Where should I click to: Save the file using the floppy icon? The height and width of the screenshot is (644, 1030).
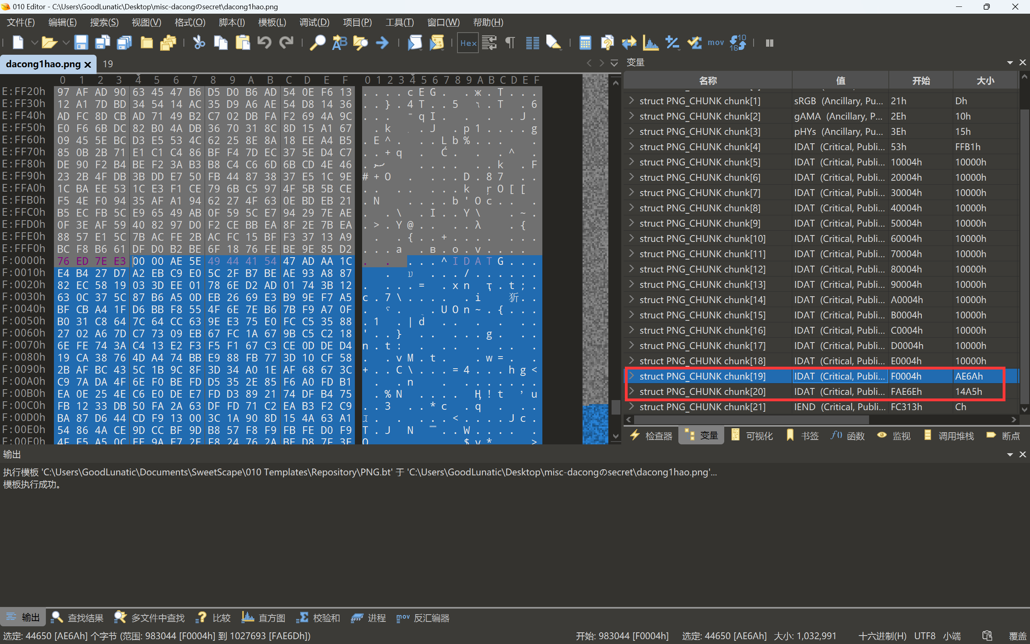81,43
